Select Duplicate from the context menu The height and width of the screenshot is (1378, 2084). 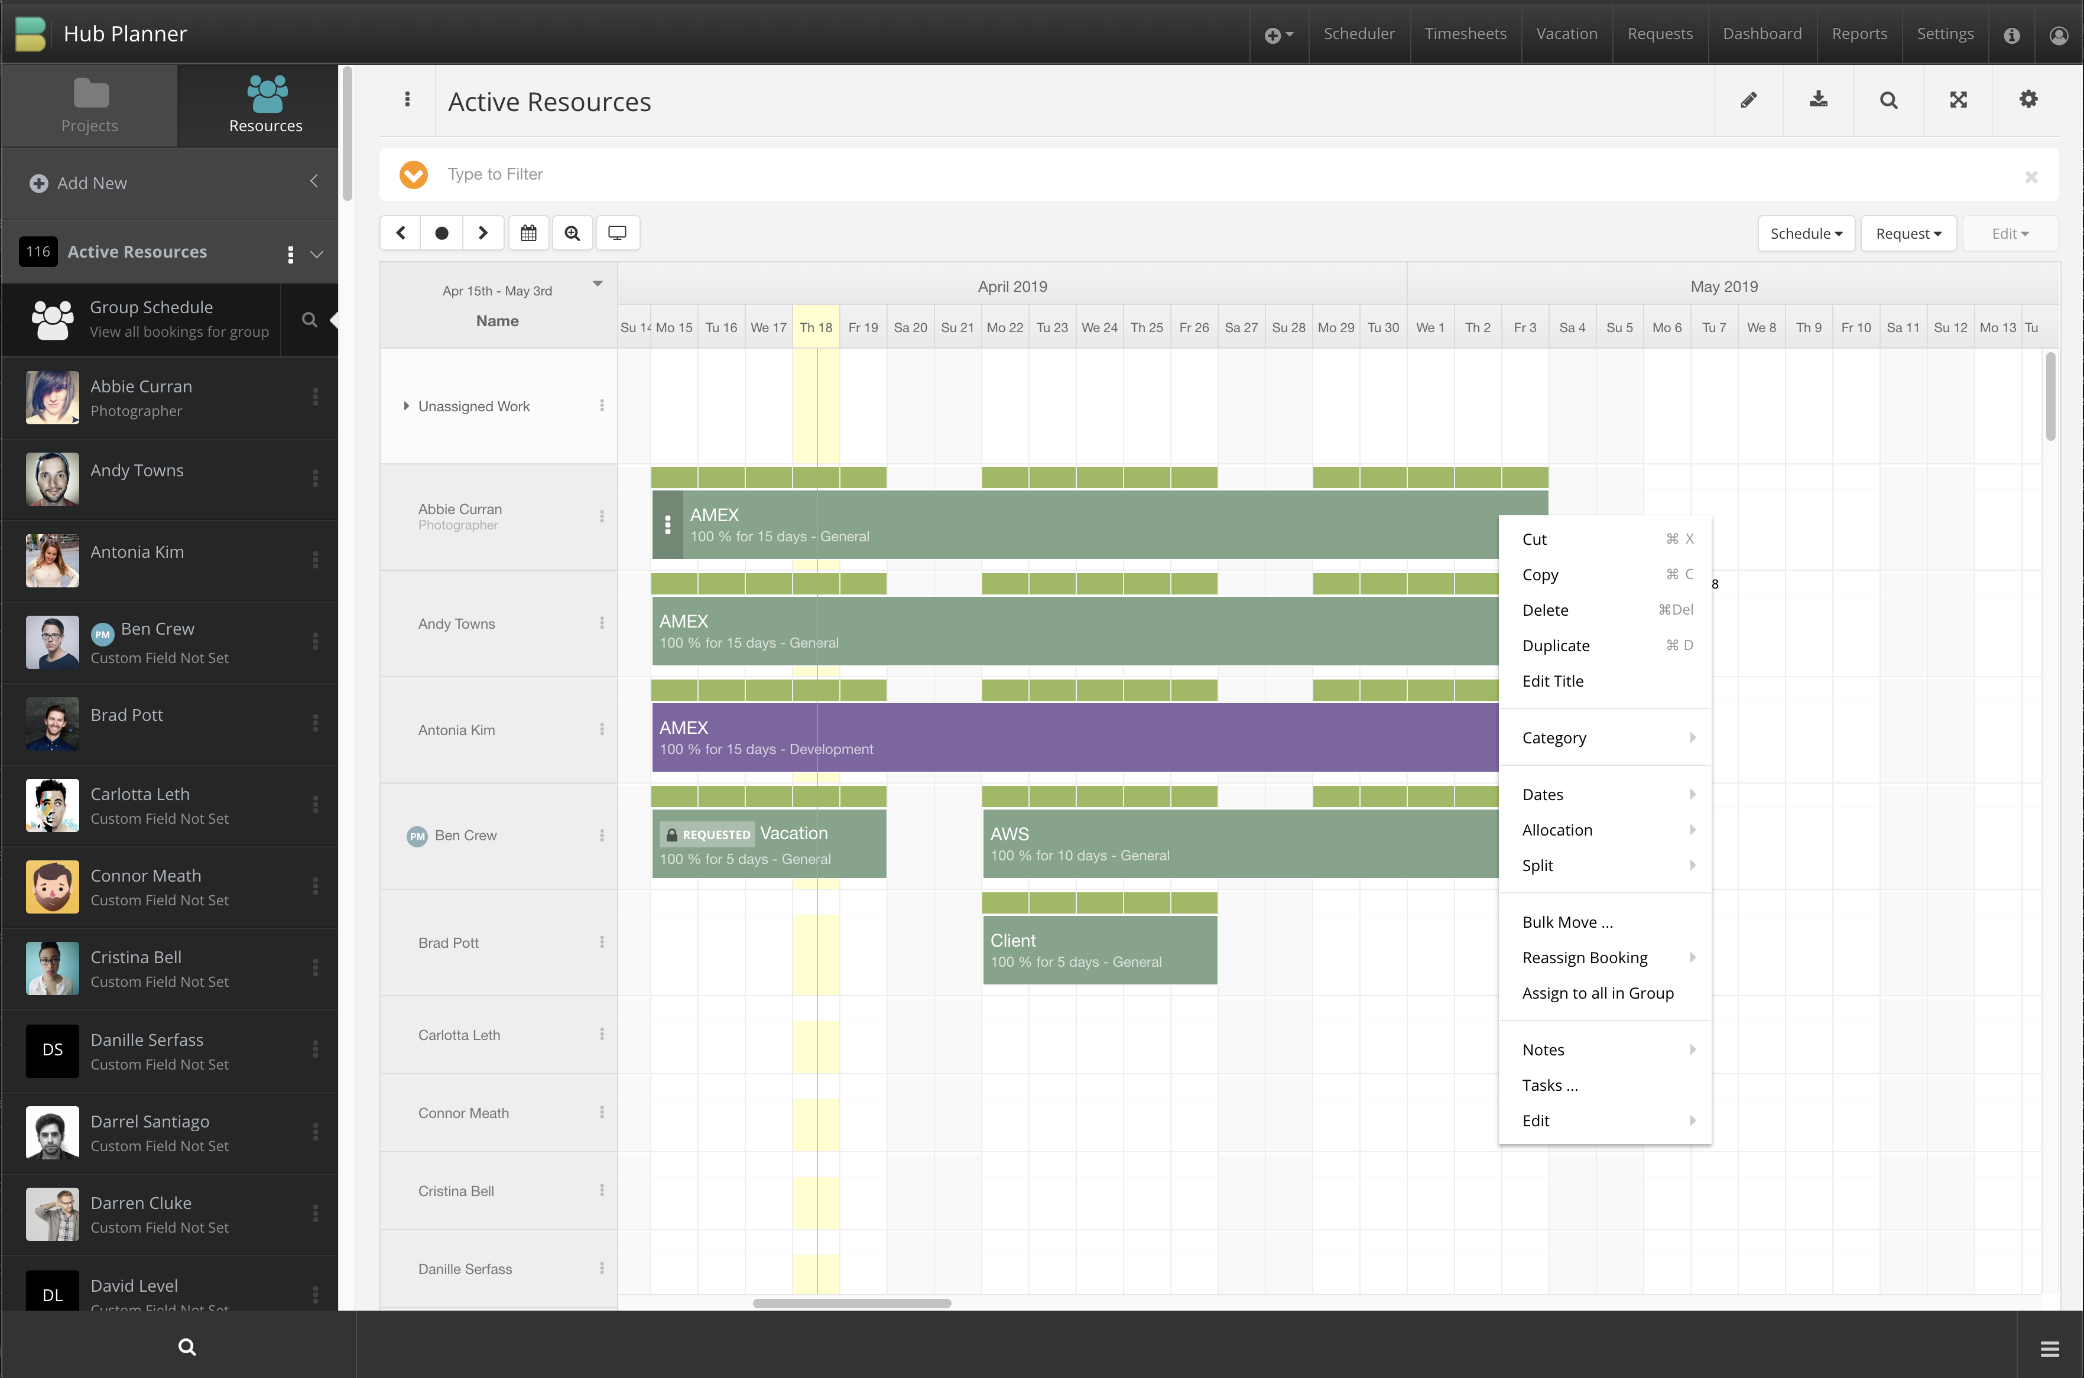click(1555, 645)
